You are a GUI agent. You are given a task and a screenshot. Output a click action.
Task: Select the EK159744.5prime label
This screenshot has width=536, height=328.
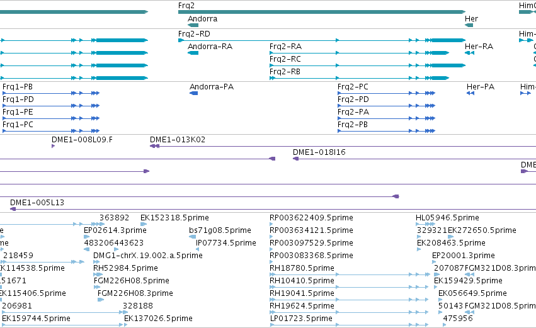37,319
